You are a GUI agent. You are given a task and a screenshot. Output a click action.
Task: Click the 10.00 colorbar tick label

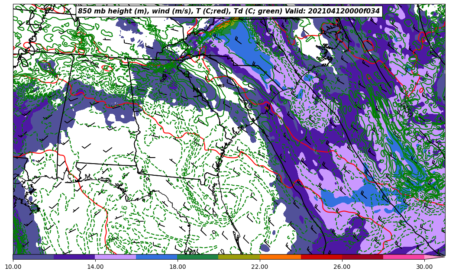pyautogui.click(x=13, y=267)
